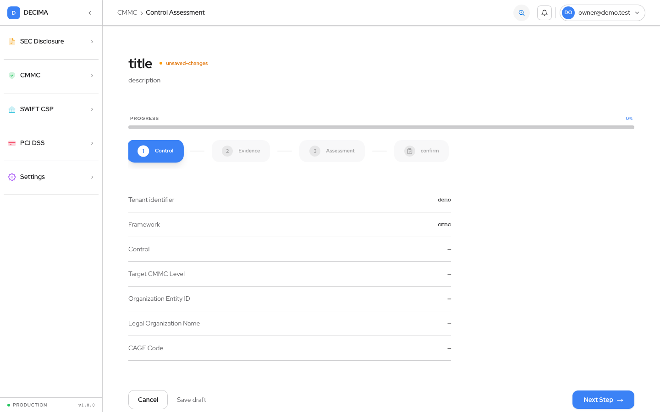Expand PCI DSS chevron
Image resolution: width=660 pixels, height=412 pixels.
[x=92, y=143]
